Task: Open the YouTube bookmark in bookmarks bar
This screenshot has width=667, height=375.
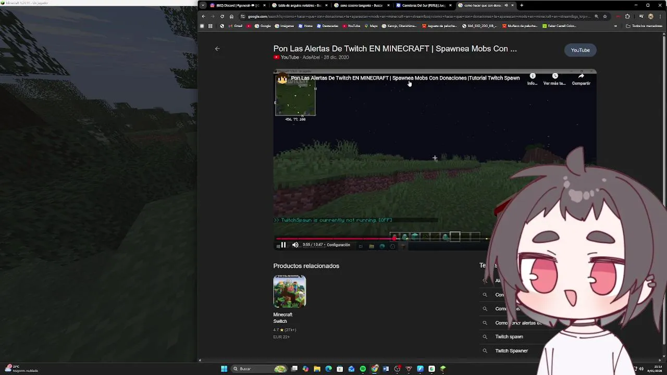Action: pos(351,26)
